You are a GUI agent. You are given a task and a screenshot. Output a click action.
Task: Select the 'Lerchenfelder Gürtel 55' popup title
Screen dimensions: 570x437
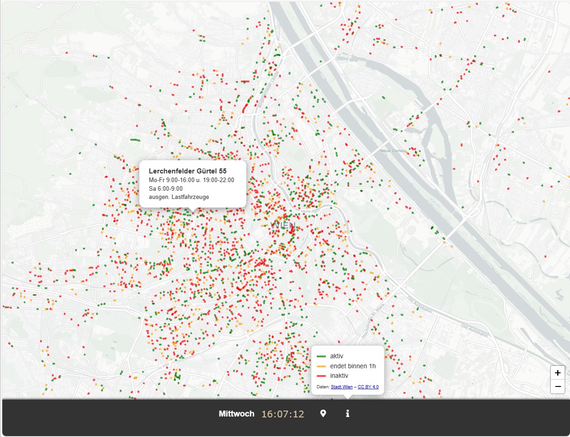(188, 171)
